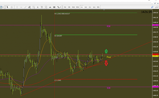The width and height of the screenshot is (159, 98).
Task: Click the 'H4 LONG BREAKOUT' label
Action: 62,14
